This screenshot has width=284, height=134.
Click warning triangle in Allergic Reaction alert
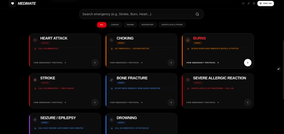pyautogui.click(x=188, y=88)
